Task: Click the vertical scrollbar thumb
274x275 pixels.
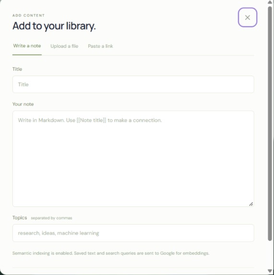Action: pos(270,124)
